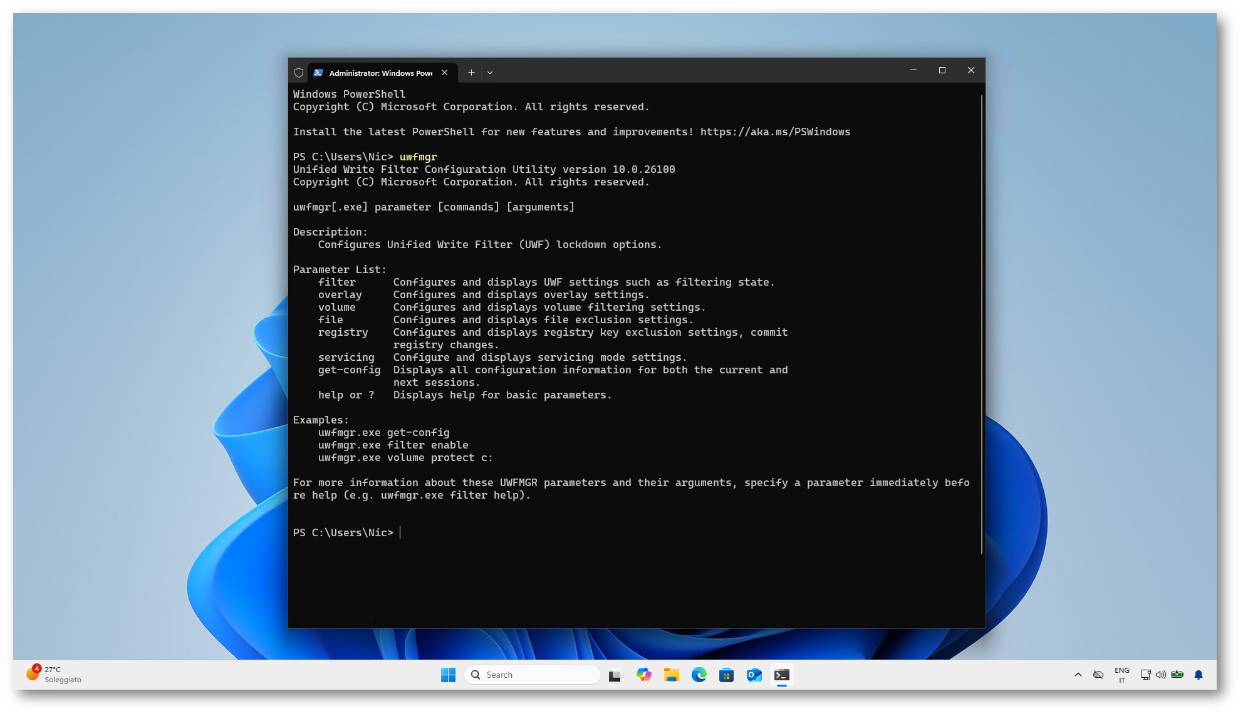Show hidden icons in the system tray

1078,675
